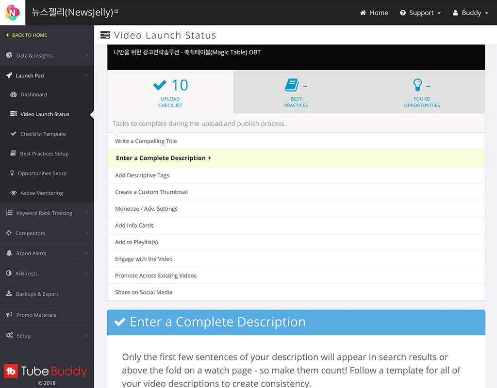Screen dimensions: 497x388
Task: Open the Support dropdown menu
Action: coord(421,13)
